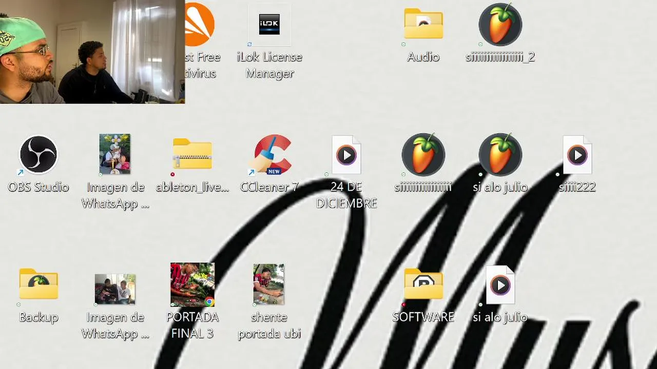Select the PORTADA FINAL 3 image file

(x=192, y=284)
